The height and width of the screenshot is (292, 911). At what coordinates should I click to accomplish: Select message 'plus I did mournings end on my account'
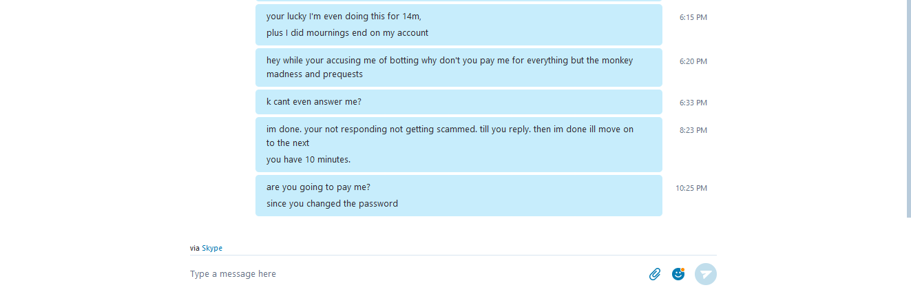tap(347, 33)
